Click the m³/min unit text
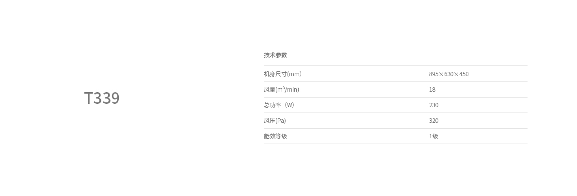Viewport: 577px width, 196px height. coord(288,89)
